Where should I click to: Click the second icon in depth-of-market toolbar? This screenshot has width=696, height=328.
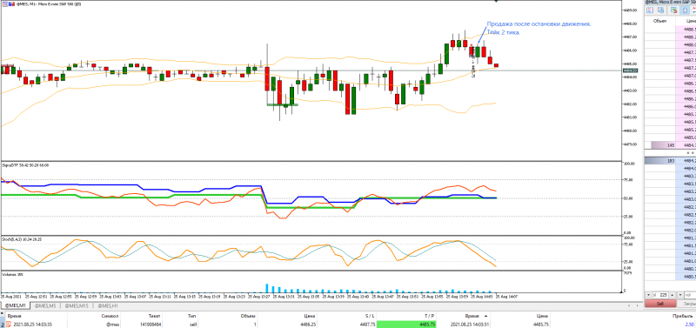click(x=660, y=10)
